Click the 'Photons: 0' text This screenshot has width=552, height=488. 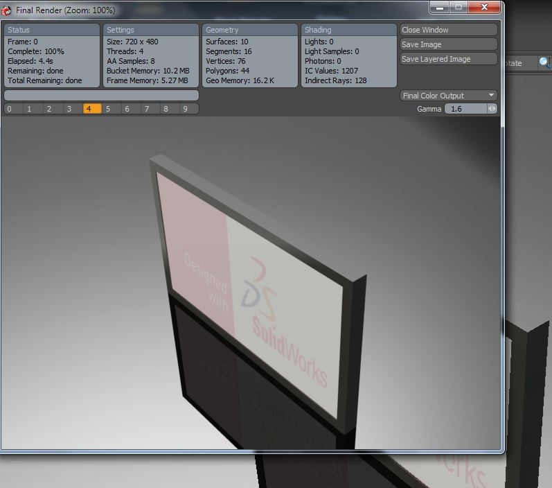[323, 61]
